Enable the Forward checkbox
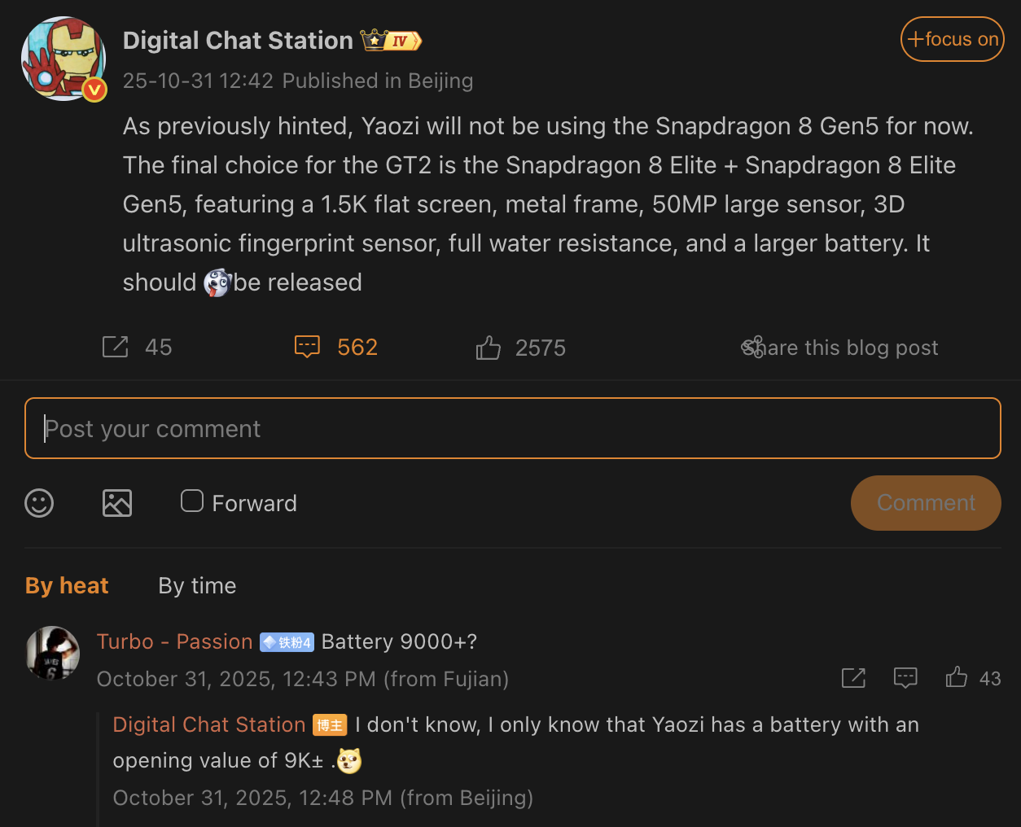The width and height of the screenshot is (1021, 827). 191,501
